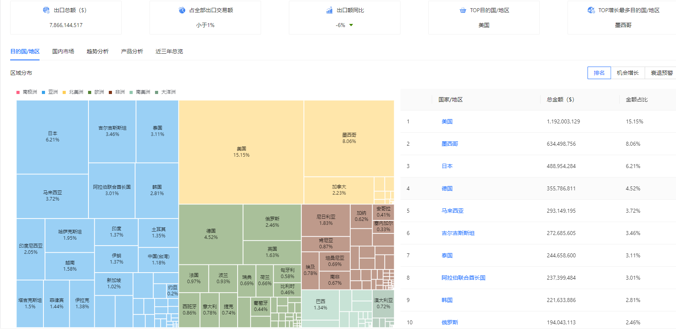
Task: Click the bar chart icon beside 出口额同比
Action: (x=330, y=10)
